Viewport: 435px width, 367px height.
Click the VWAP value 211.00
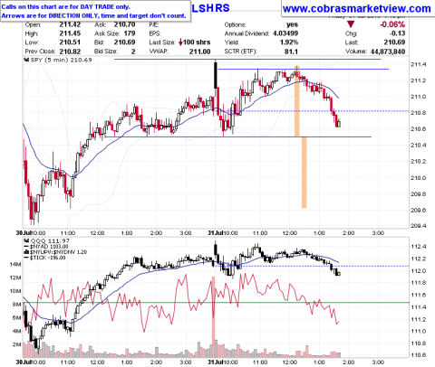click(199, 52)
